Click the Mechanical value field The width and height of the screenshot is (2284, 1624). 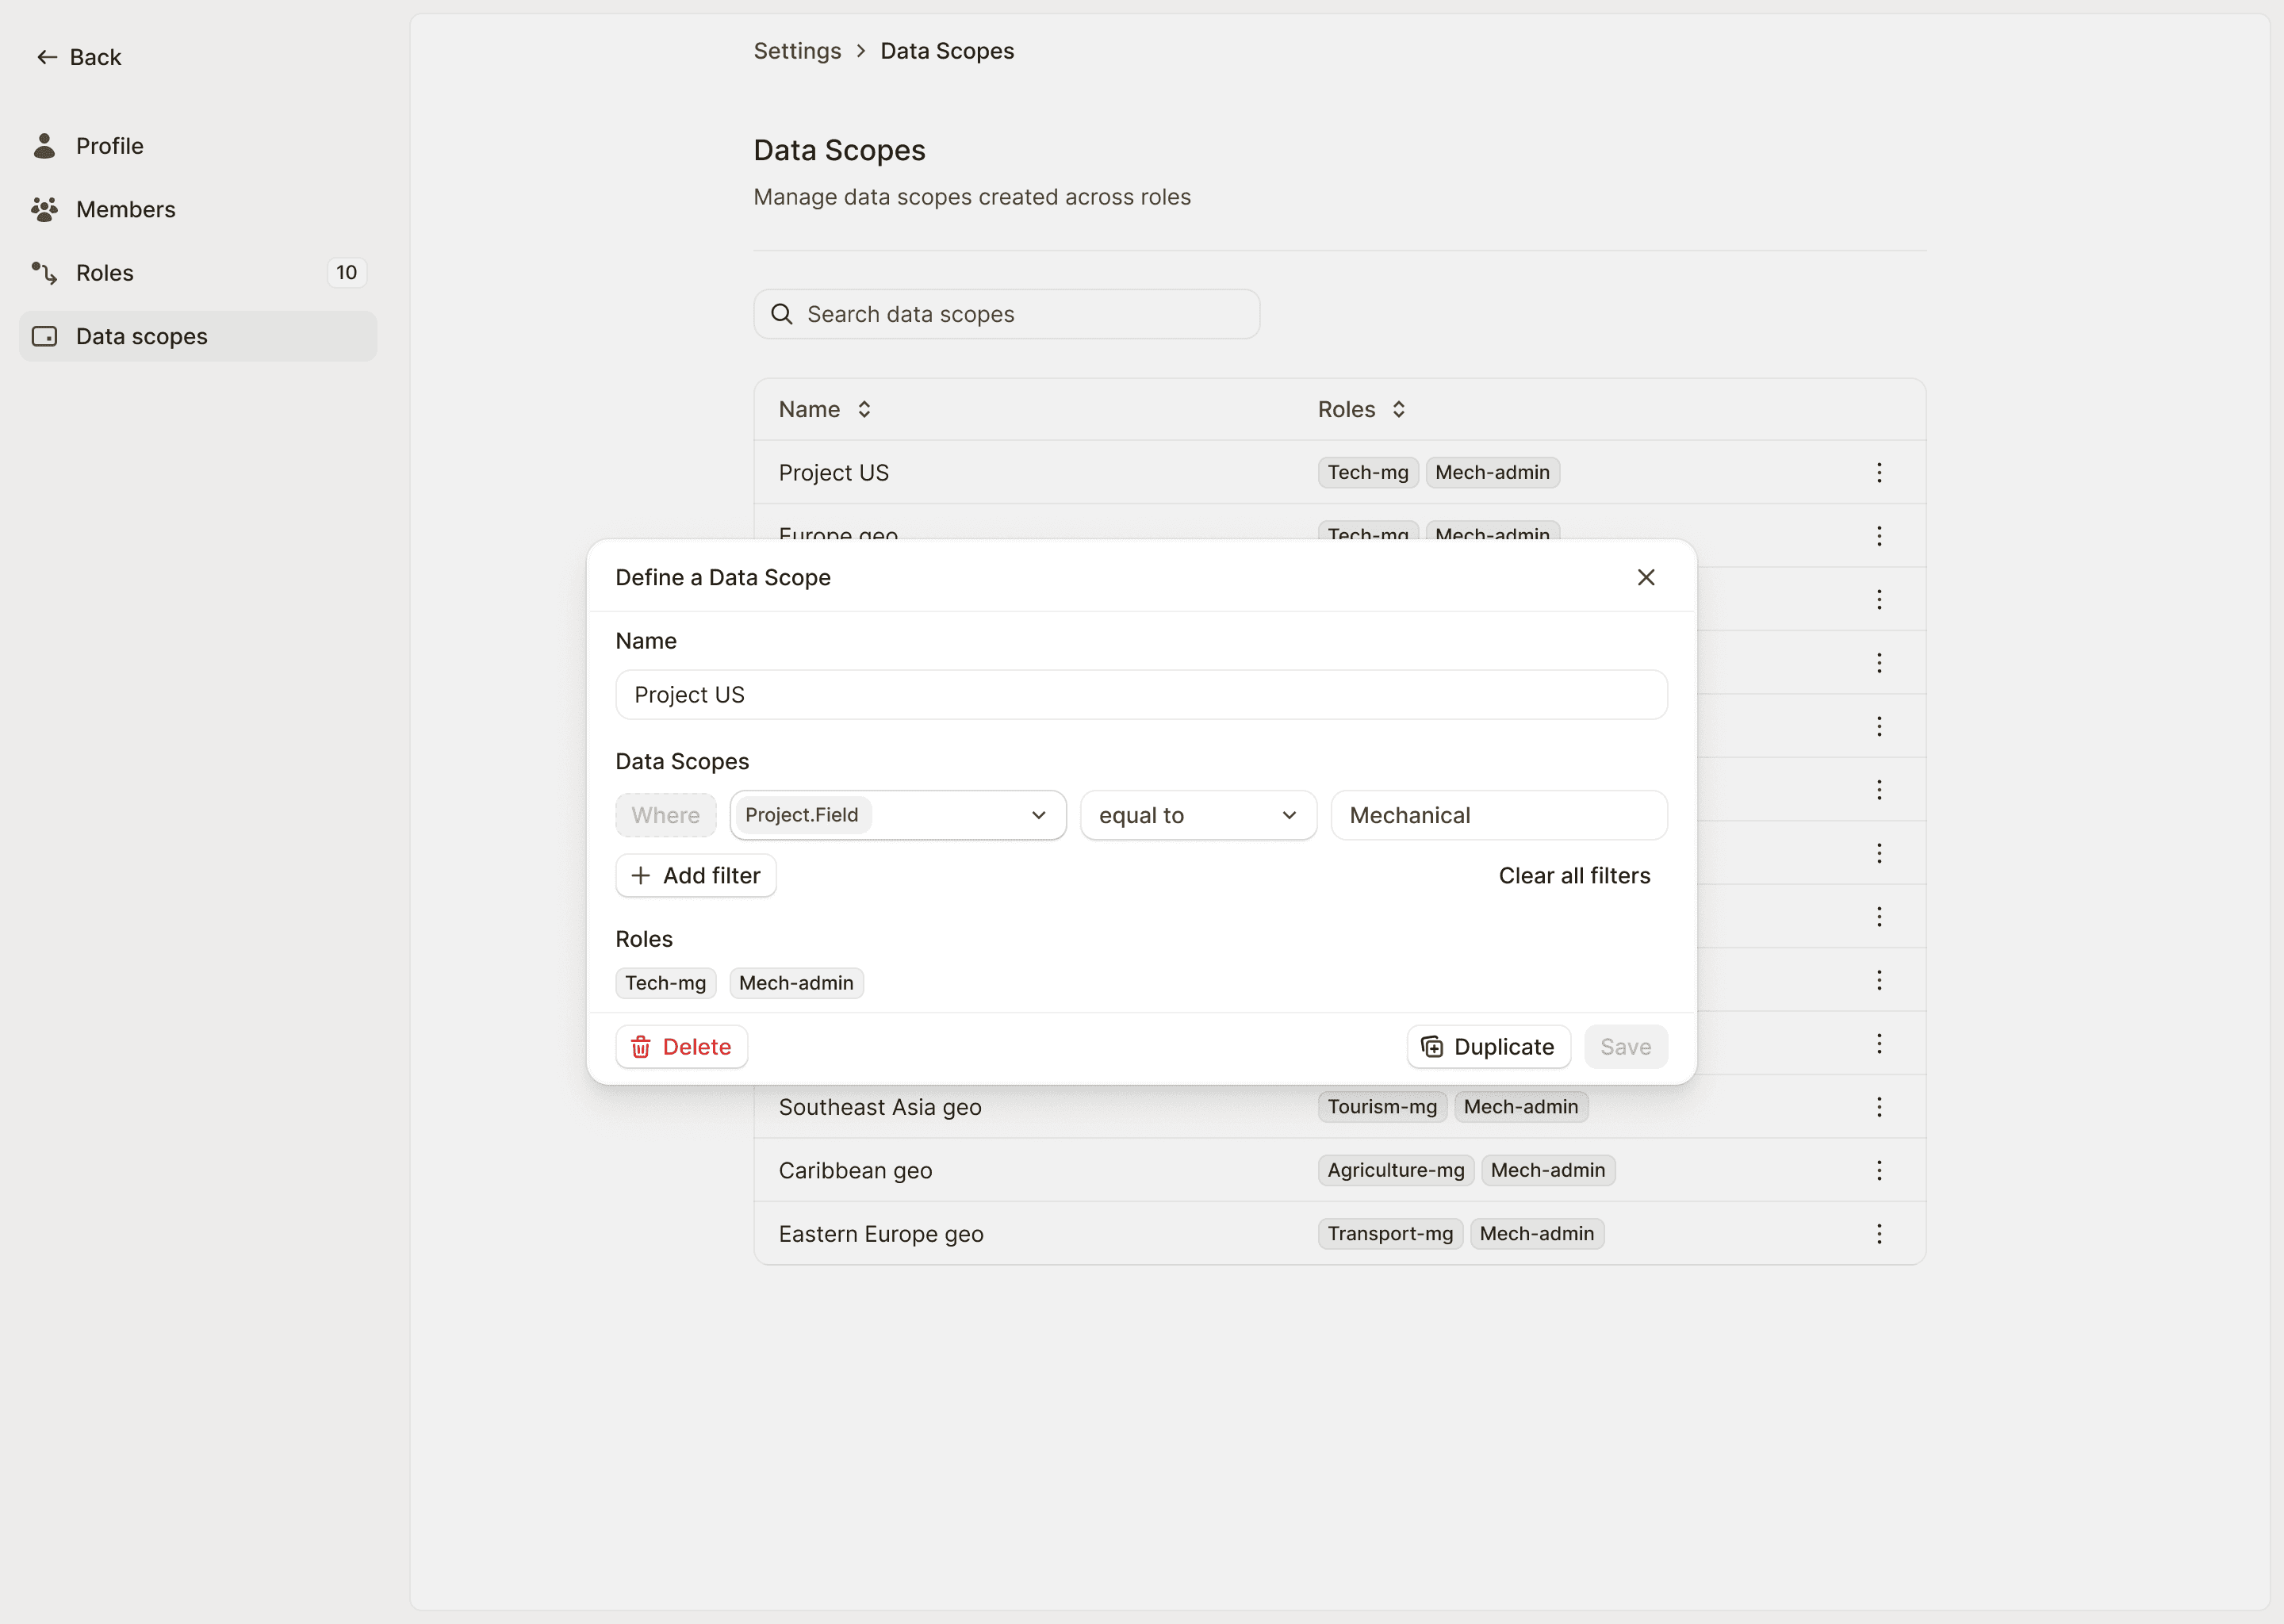click(x=1499, y=815)
